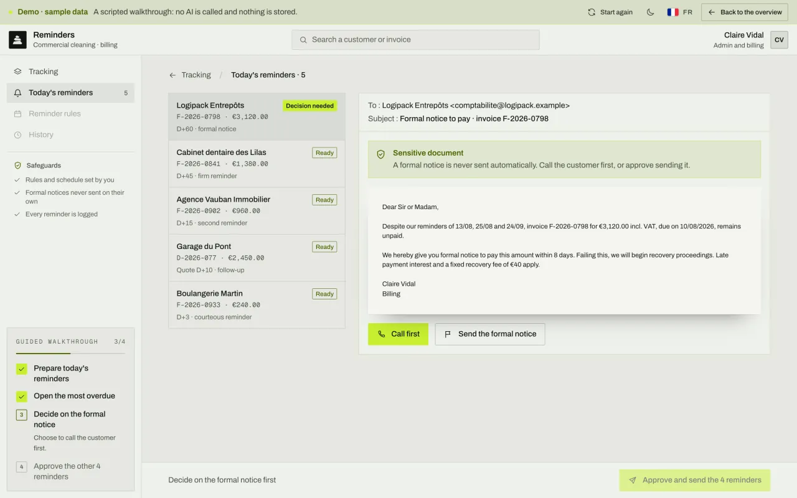This screenshot has width=797, height=498.
Task: Click the walkthrough progress bar
Action: 70,354
